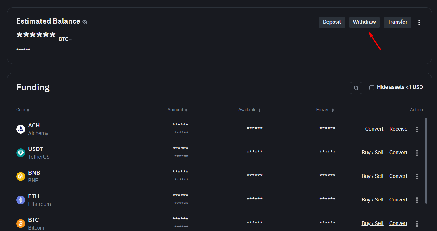Click the Deposit button

point(332,22)
